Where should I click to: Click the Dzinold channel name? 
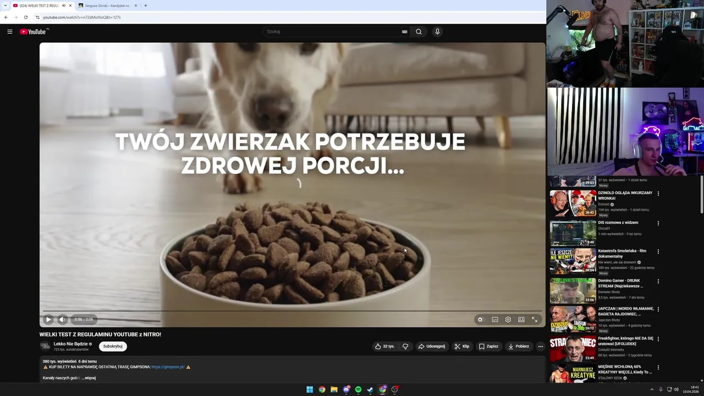click(604, 205)
